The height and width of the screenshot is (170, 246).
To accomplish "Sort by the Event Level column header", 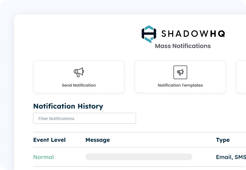I will tap(49, 140).
